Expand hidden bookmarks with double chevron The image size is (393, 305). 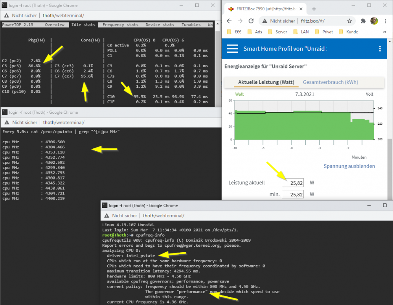point(384,32)
